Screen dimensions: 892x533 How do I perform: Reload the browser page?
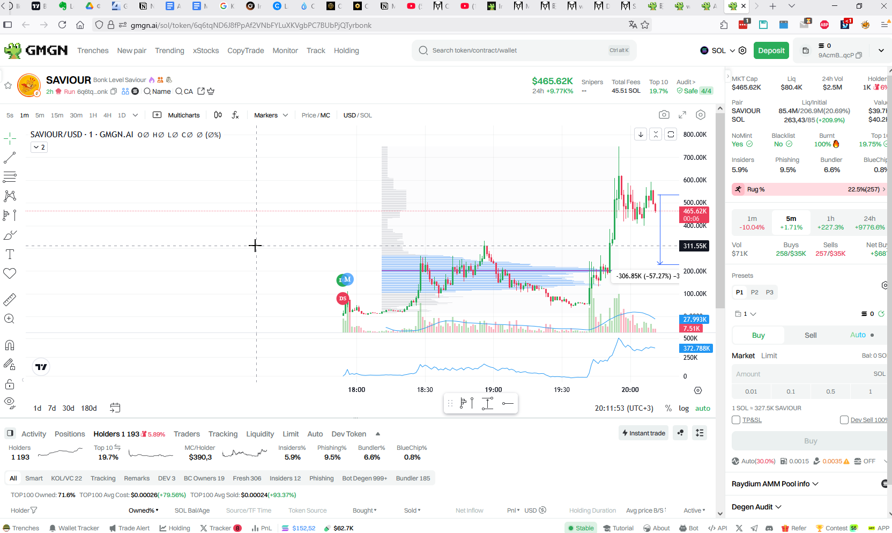coord(62,25)
